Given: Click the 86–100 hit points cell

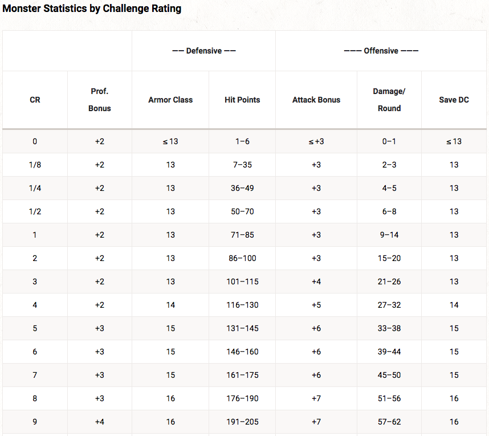Looking at the screenshot, I should [242, 258].
